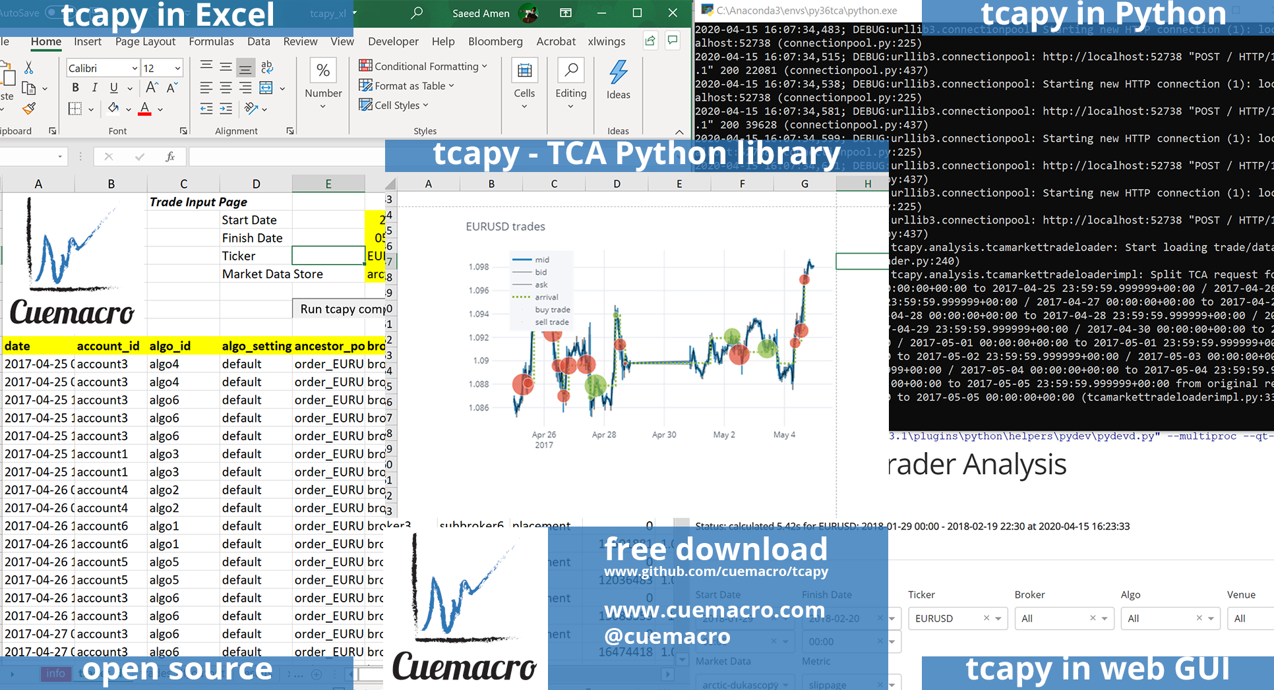Decrease font size with the smaller A icon

point(172,87)
